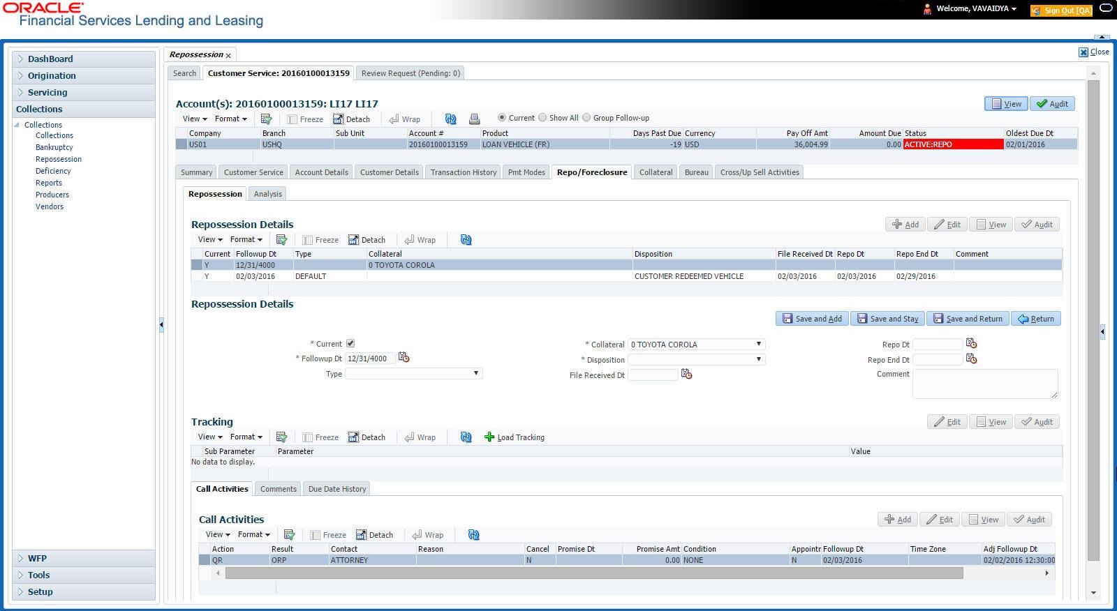This screenshot has width=1117, height=611.
Task: Wrap the Call Activities table text
Action: (x=427, y=535)
